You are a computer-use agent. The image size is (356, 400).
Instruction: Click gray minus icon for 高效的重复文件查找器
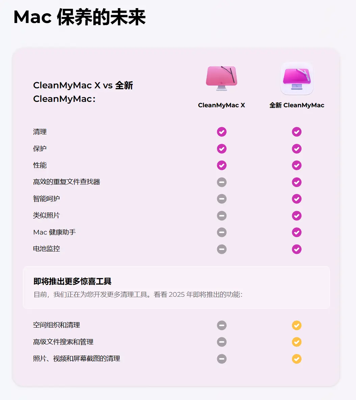point(222,182)
